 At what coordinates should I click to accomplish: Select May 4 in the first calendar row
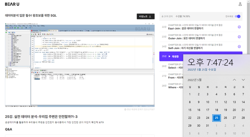pyautogui.click(x=217, y=94)
